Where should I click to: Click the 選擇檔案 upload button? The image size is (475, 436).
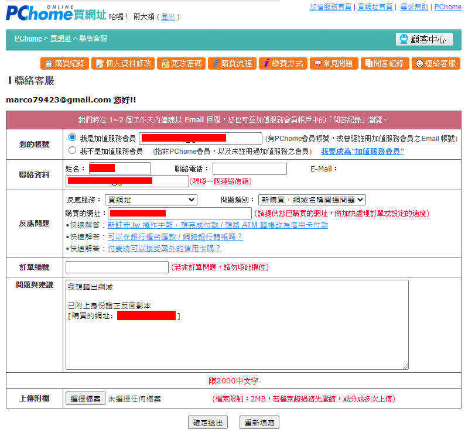(86, 399)
